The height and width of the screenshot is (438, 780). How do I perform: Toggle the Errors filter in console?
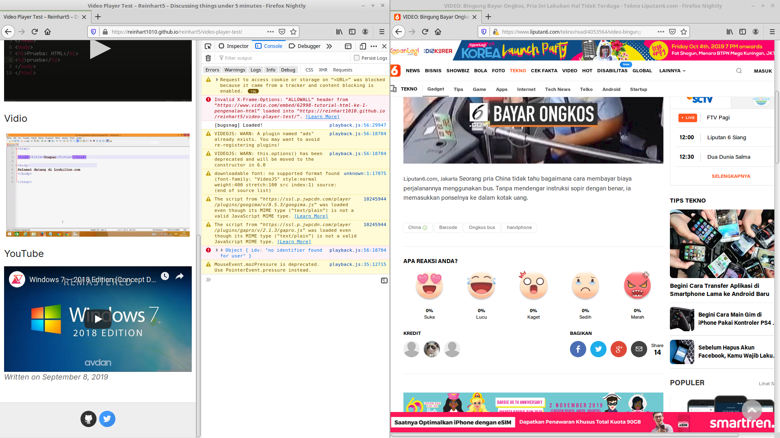coord(212,70)
